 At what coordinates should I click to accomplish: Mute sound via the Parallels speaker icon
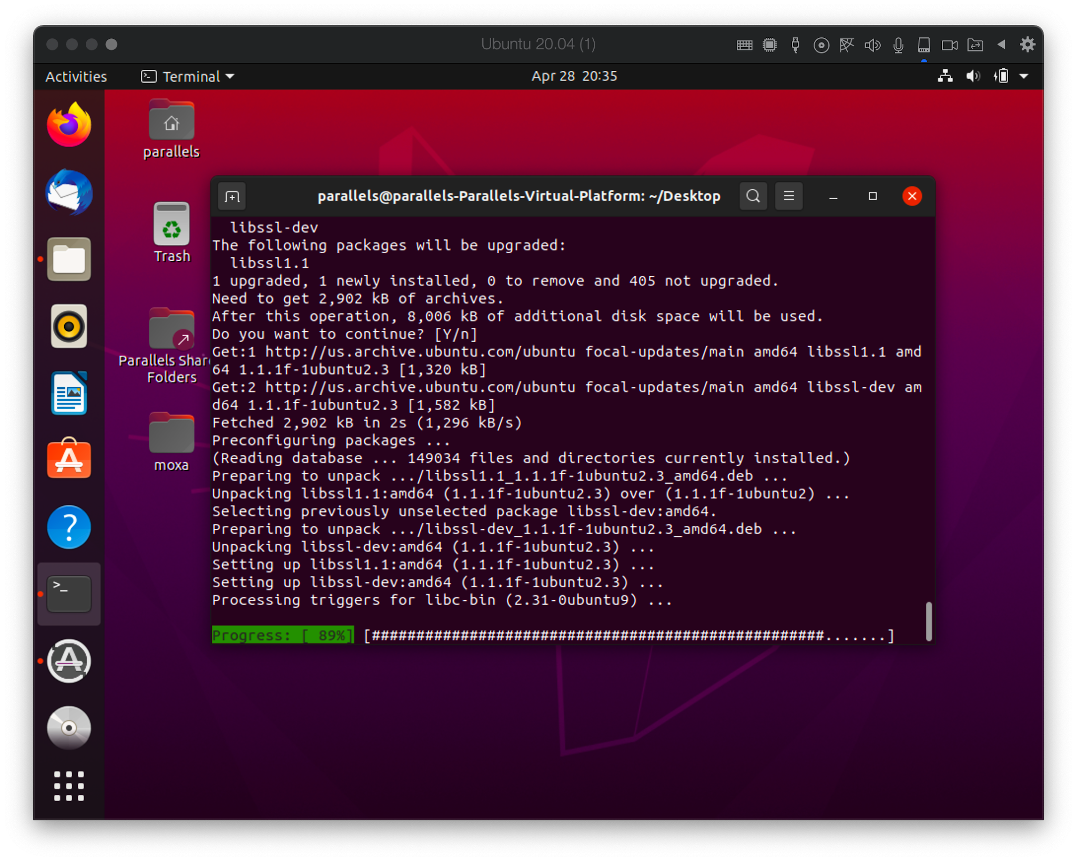point(872,45)
